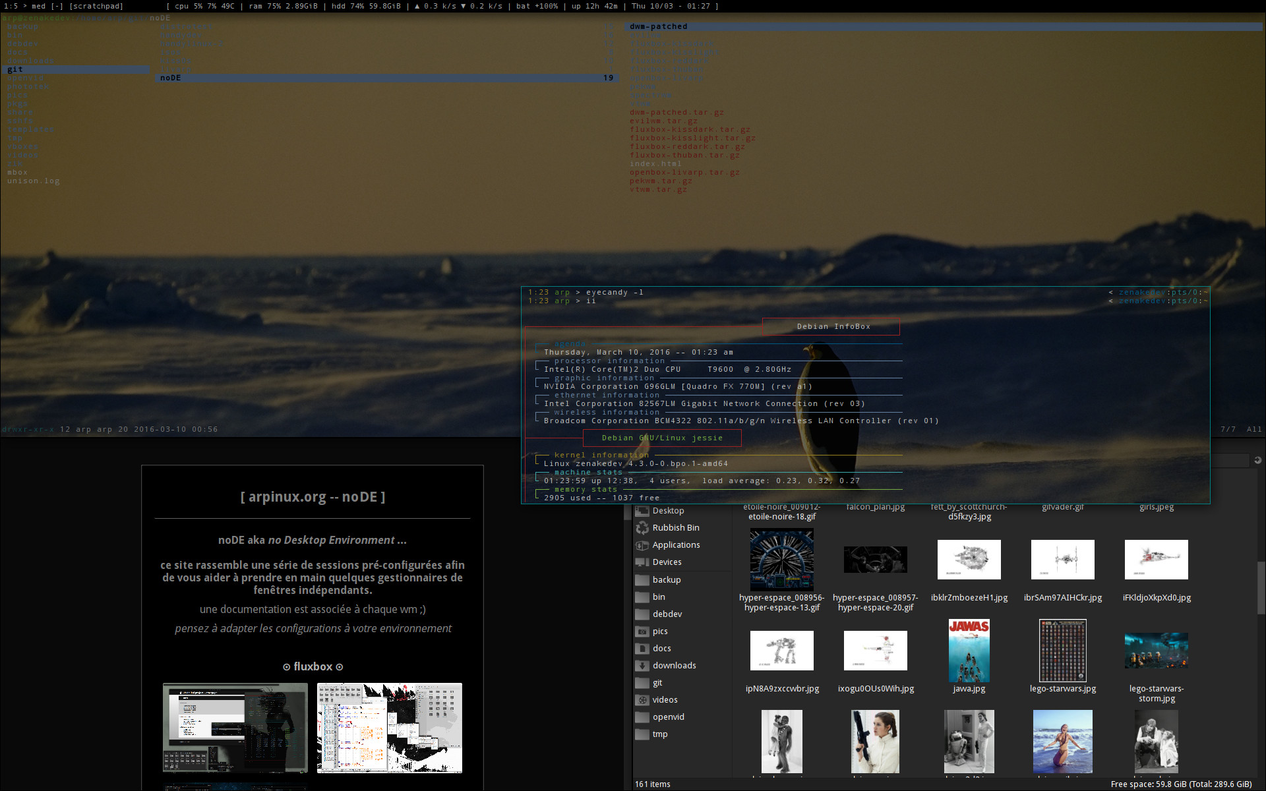
Task: Select the lego-starwars.jpg thumbnail
Action: (x=1063, y=651)
